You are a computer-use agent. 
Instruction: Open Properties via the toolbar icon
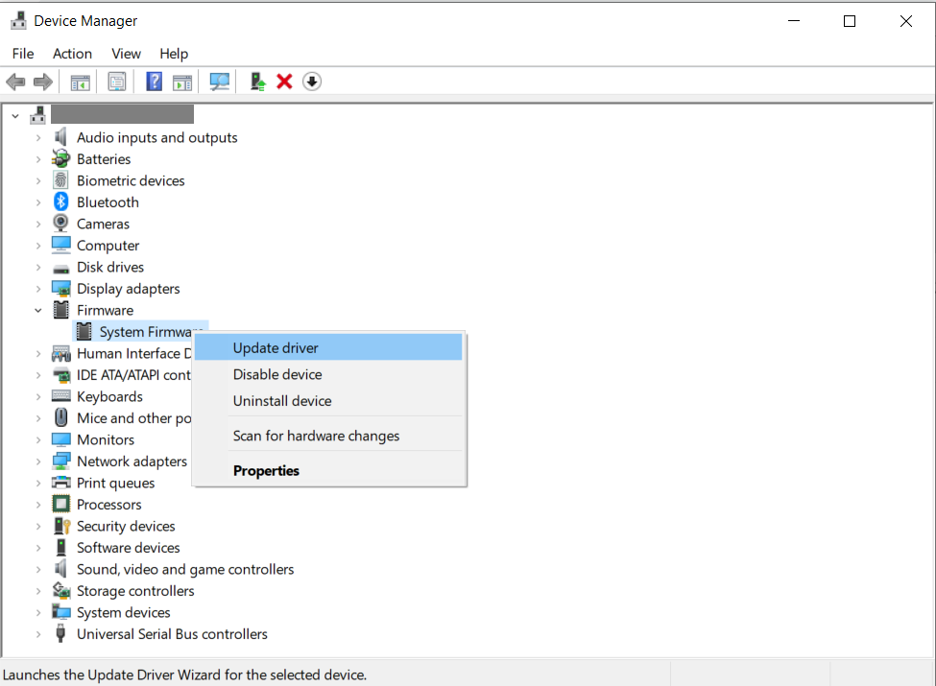tap(116, 82)
